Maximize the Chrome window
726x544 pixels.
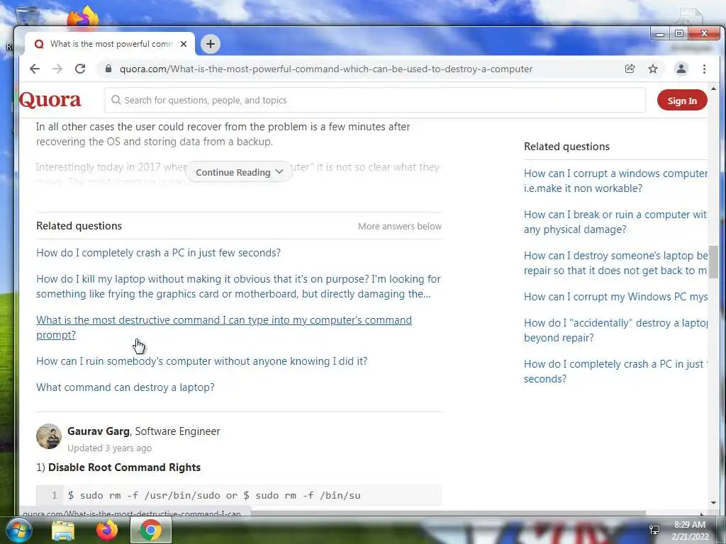click(x=678, y=34)
